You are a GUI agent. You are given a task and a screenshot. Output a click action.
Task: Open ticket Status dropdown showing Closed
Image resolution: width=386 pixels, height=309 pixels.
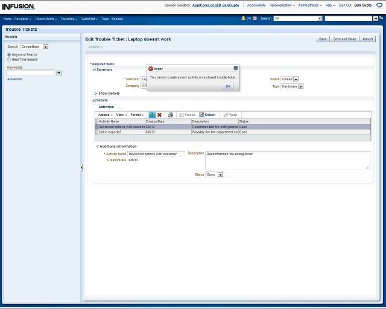(x=296, y=80)
